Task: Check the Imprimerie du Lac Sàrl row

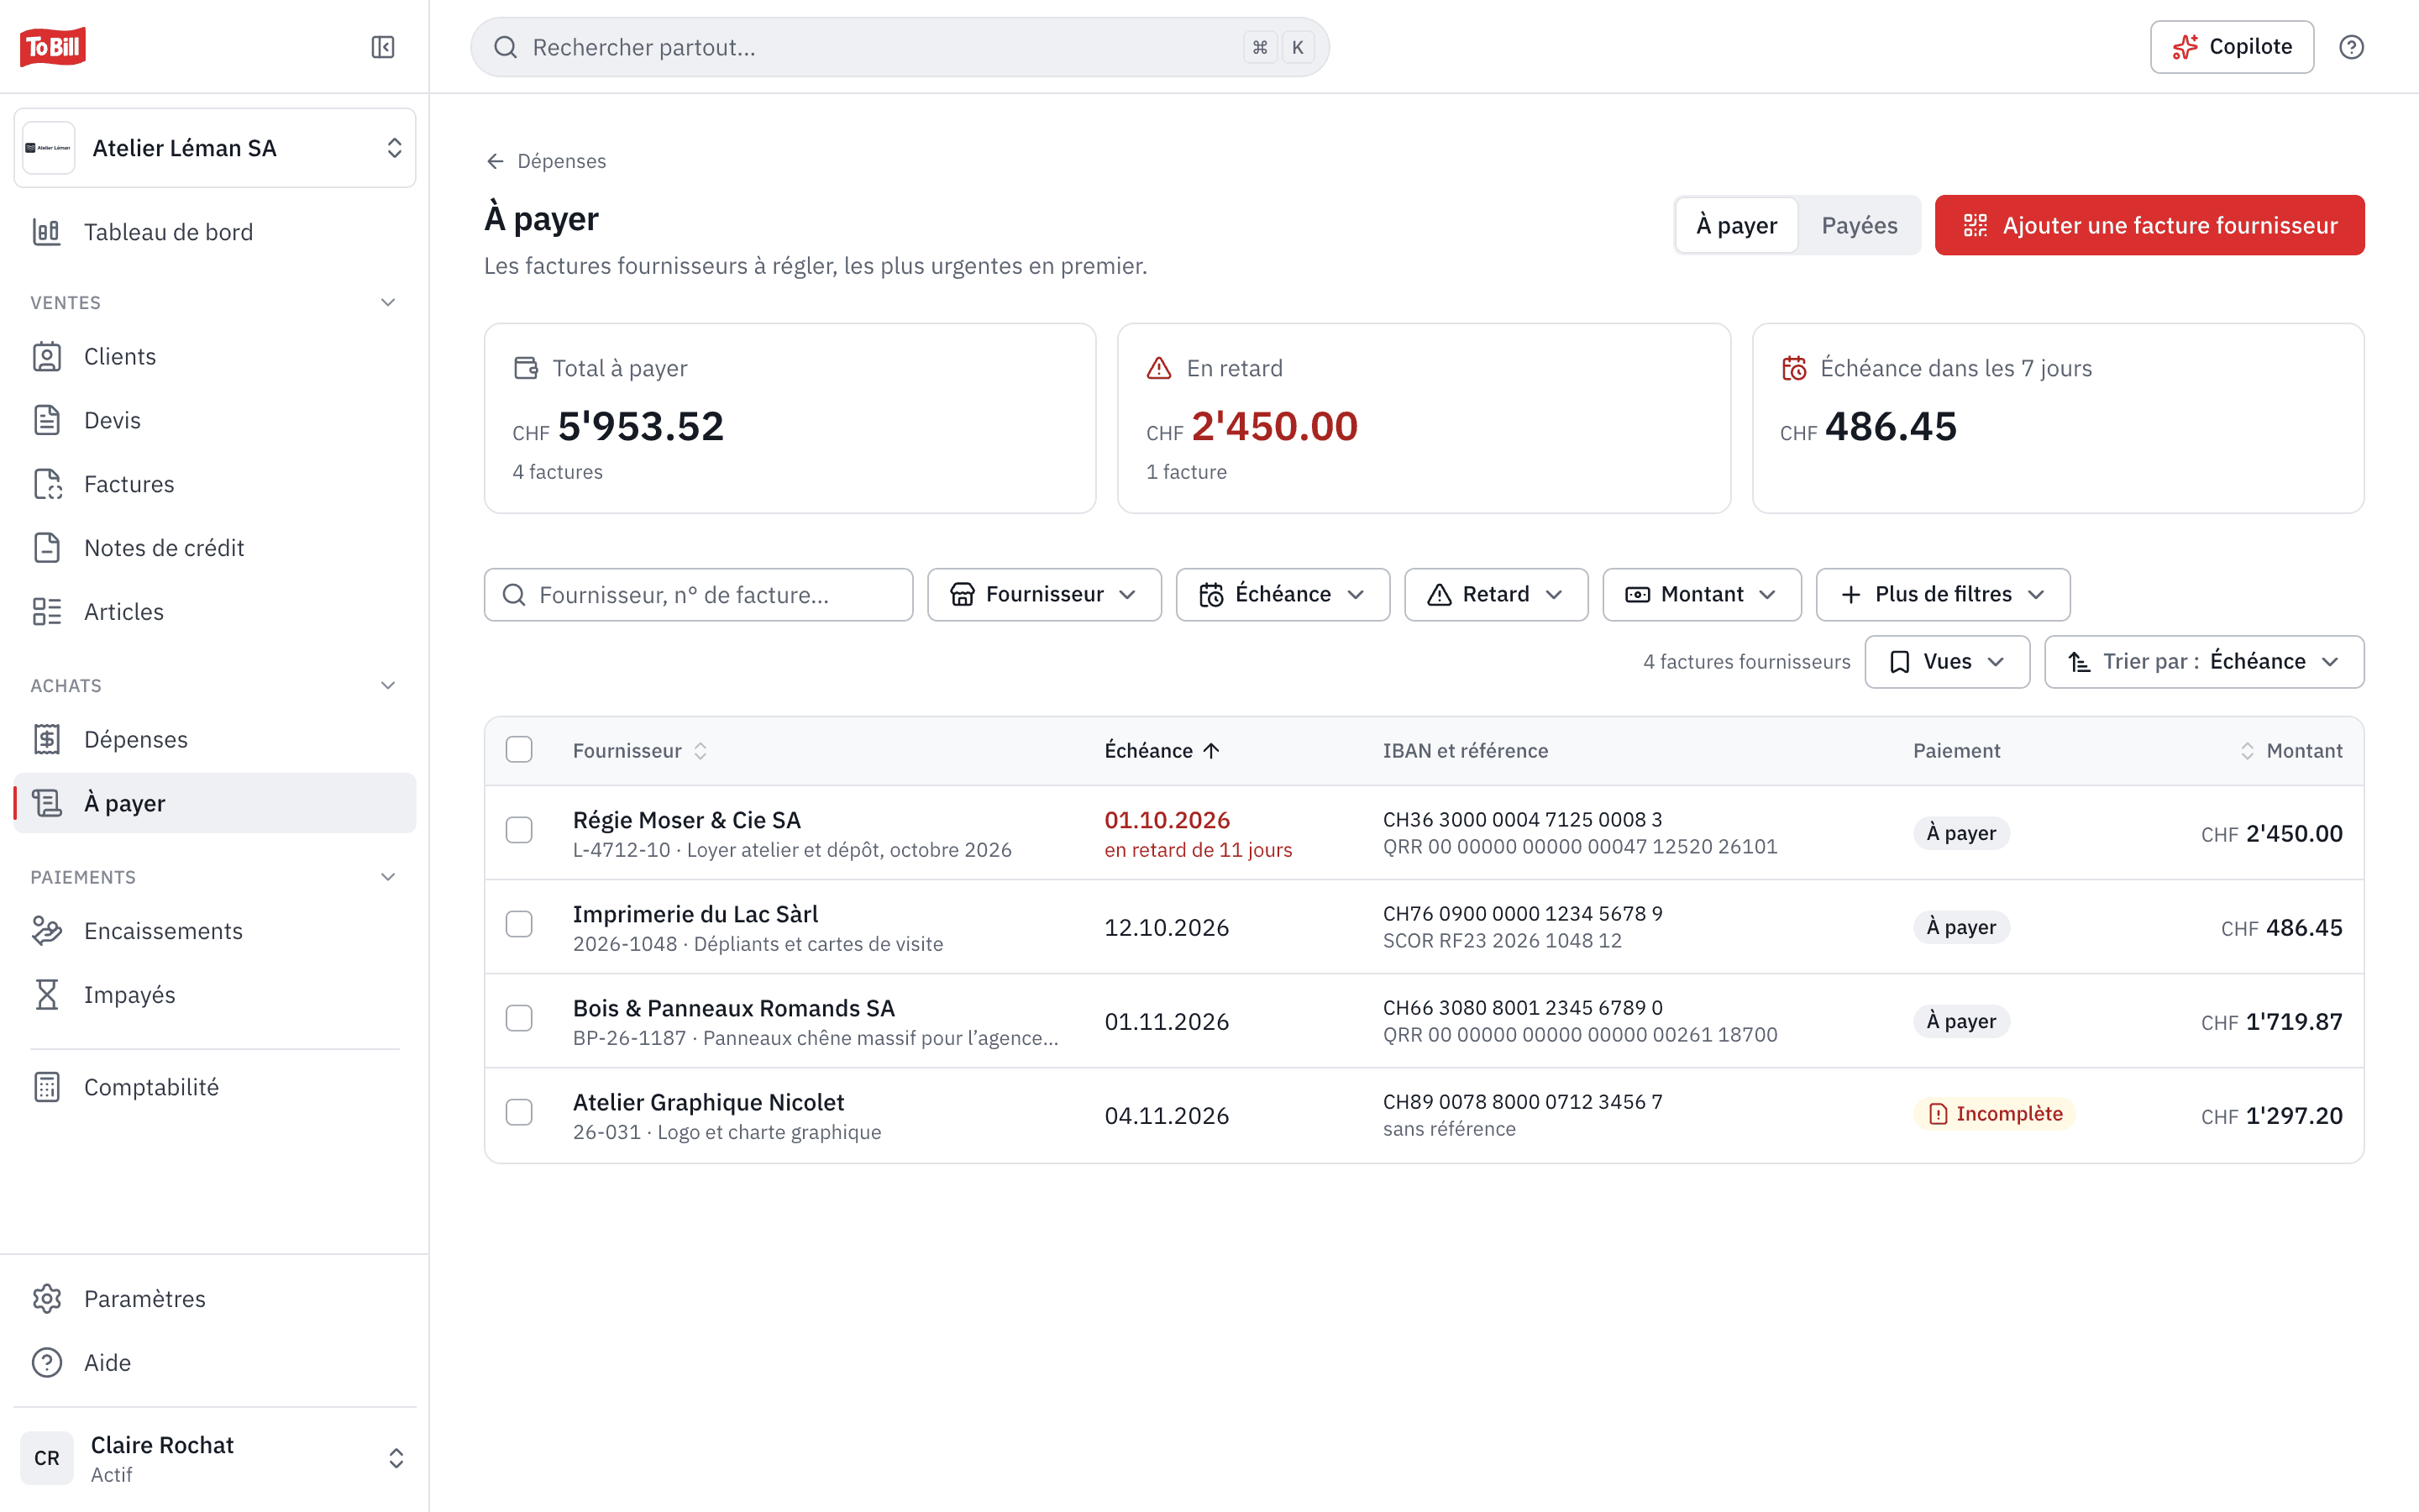Action: (519, 924)
